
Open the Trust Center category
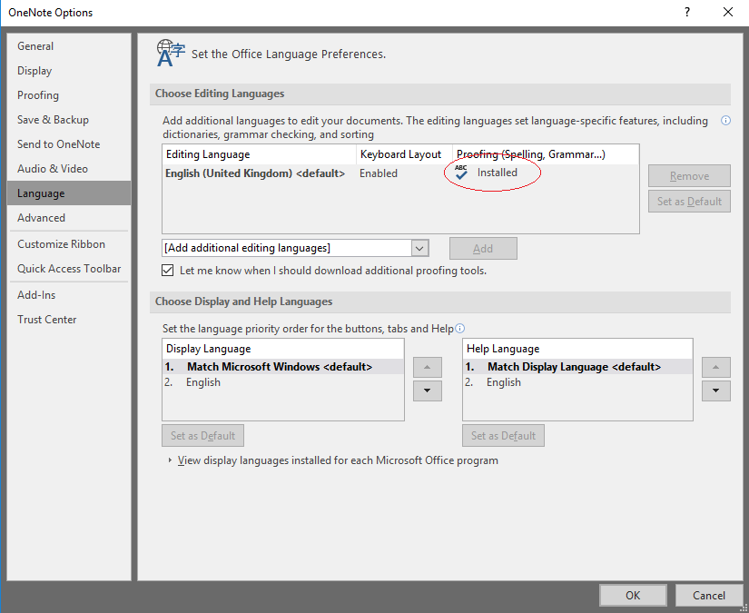click(69, 320)
